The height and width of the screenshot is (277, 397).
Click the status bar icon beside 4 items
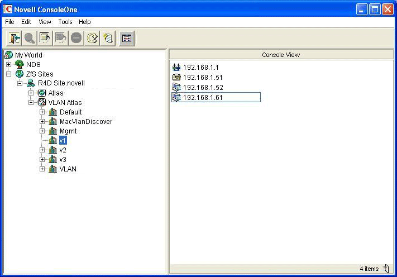[386, 269]
